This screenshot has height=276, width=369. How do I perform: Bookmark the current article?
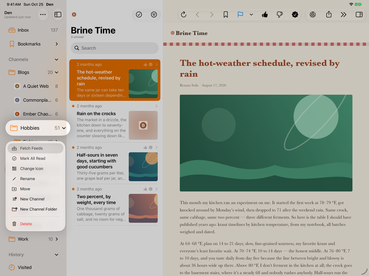[226, 14]
